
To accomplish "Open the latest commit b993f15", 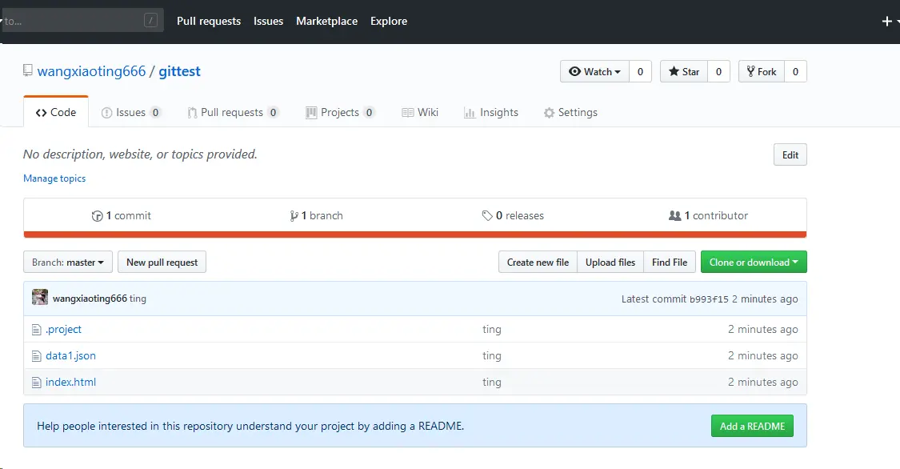I will 709,299.
